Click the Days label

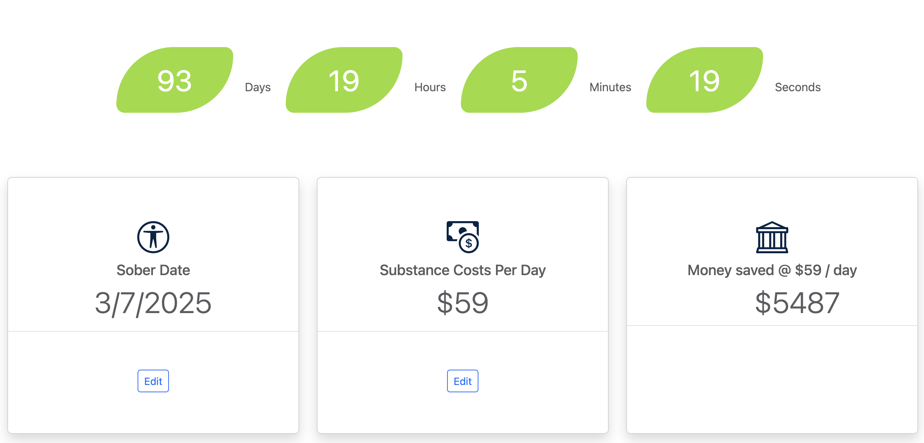tap(258, 87)
